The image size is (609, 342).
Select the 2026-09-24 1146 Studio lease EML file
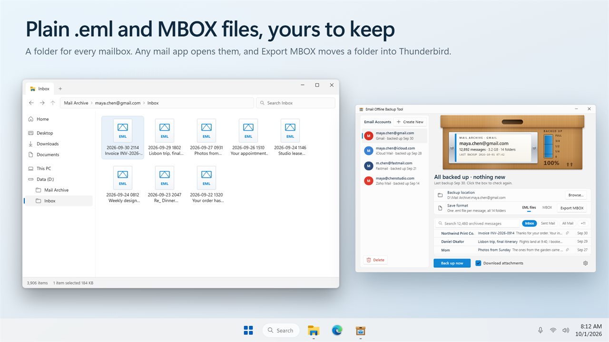pyautogui.click(x=290, y=137)
